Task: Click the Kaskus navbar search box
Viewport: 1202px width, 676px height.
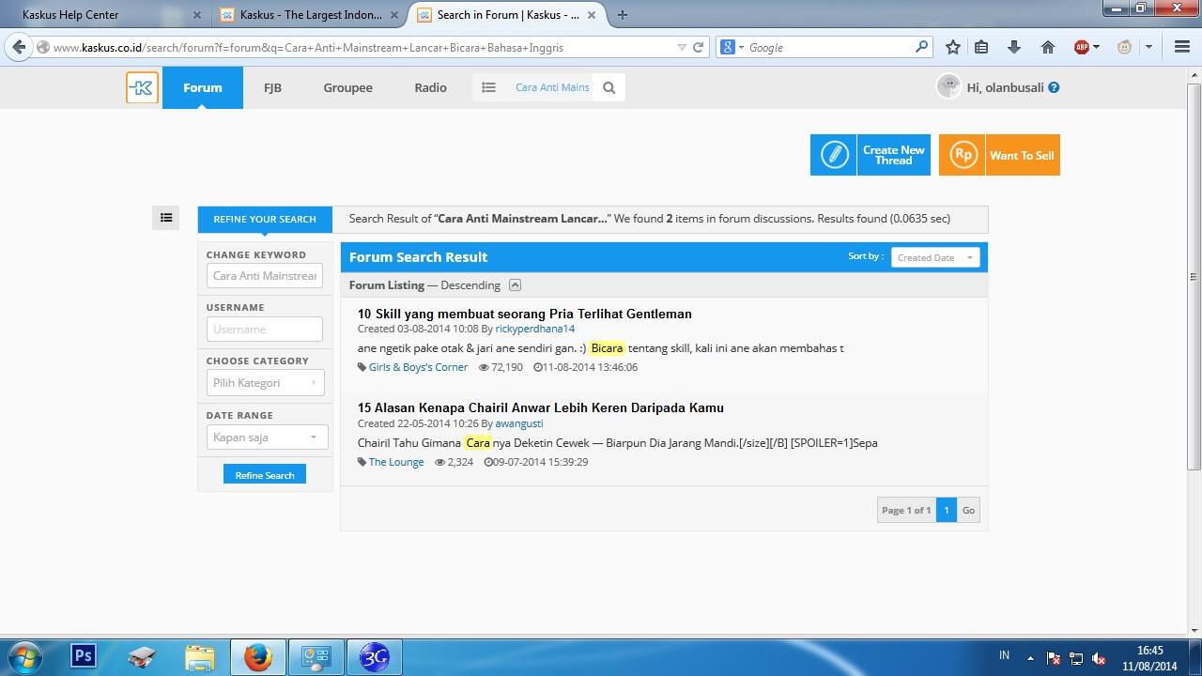Action: coord(552,87)
